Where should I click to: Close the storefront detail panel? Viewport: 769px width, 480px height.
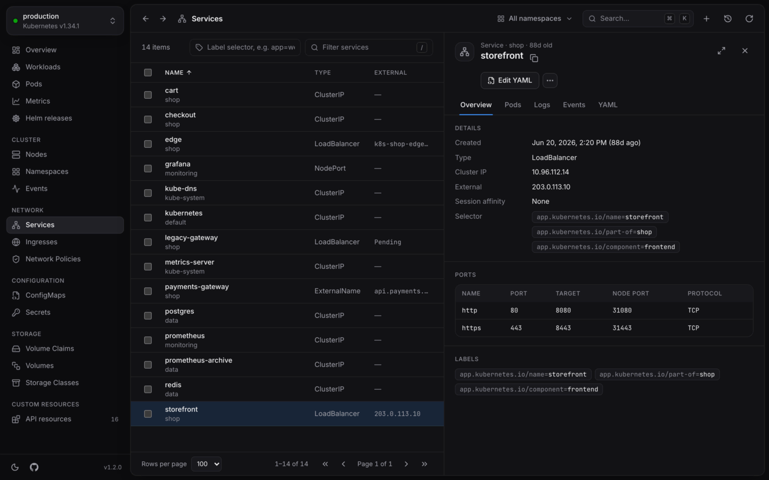point(745,51)
